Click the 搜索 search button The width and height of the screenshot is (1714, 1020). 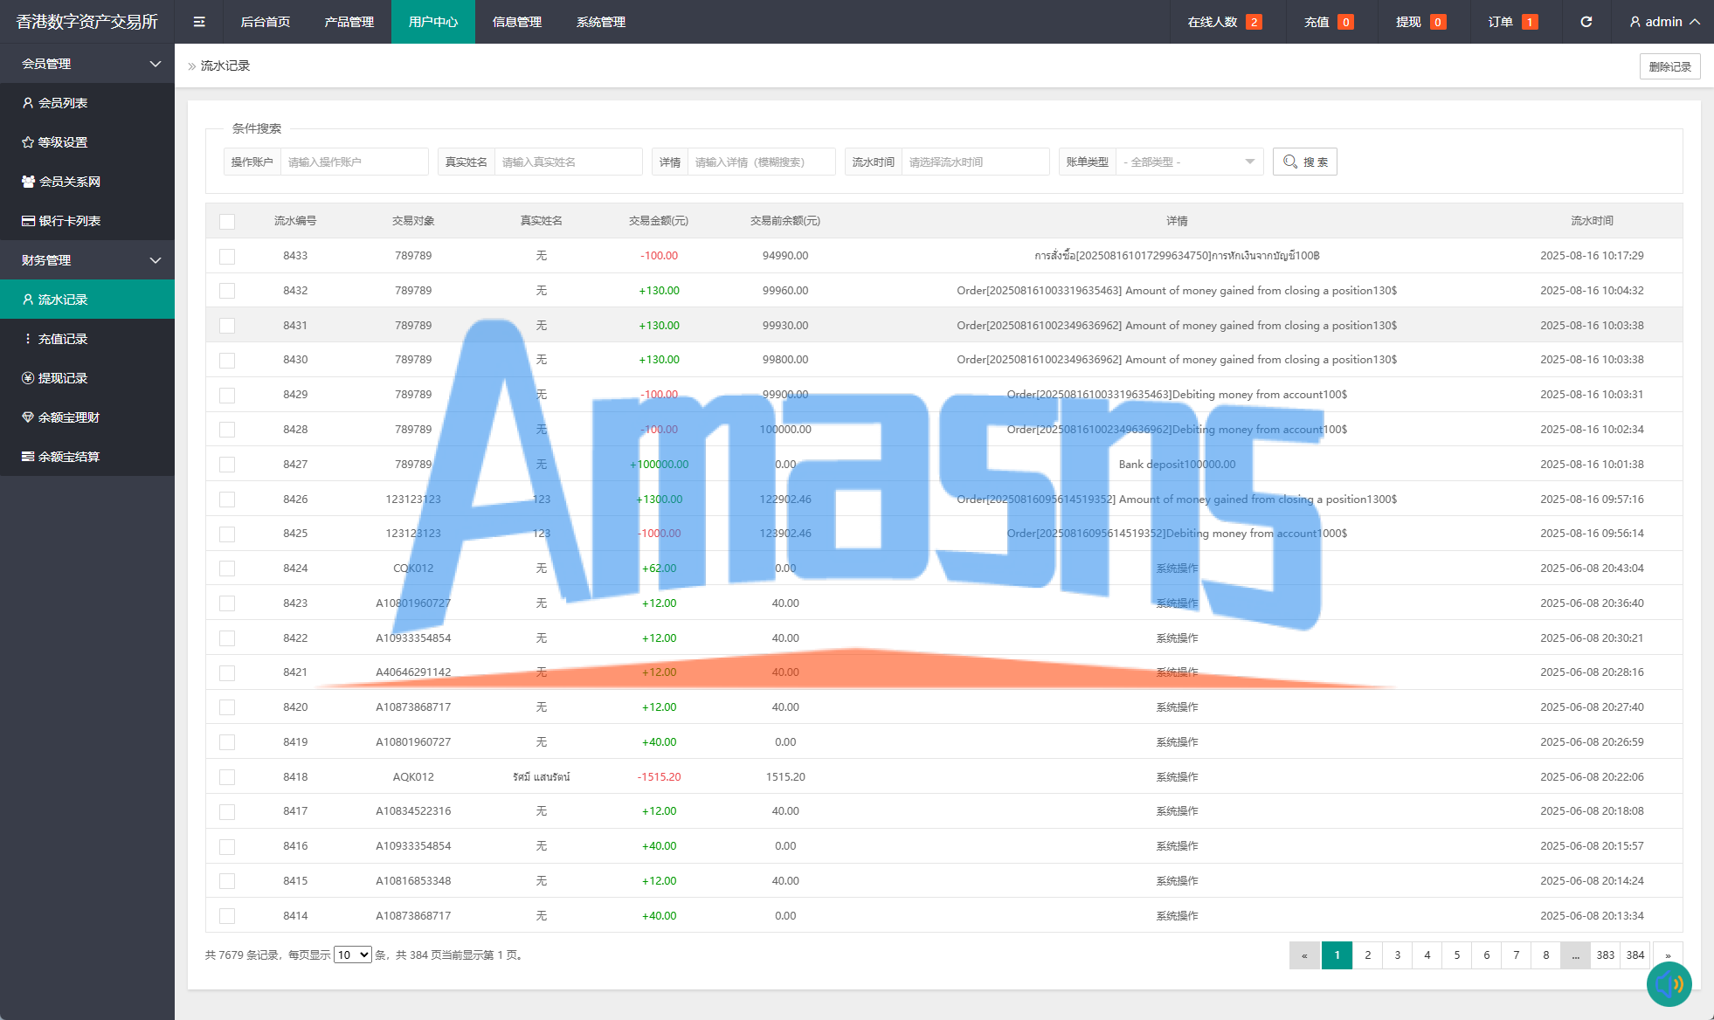click(1304, 162)
